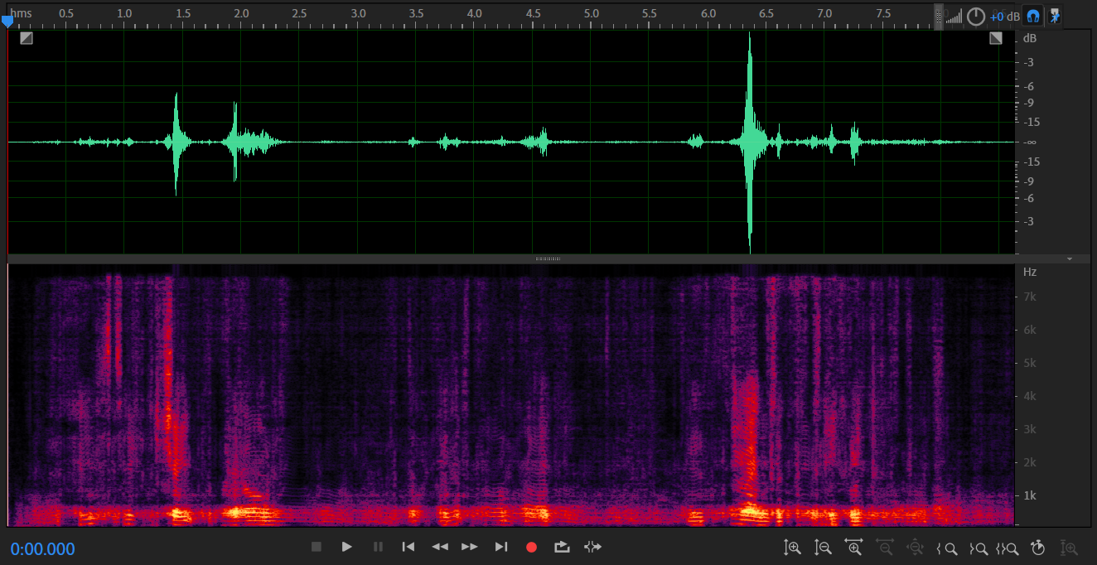Click the 4k frequency scale label
1097x565 pixels.
(x=1031, y=396)
